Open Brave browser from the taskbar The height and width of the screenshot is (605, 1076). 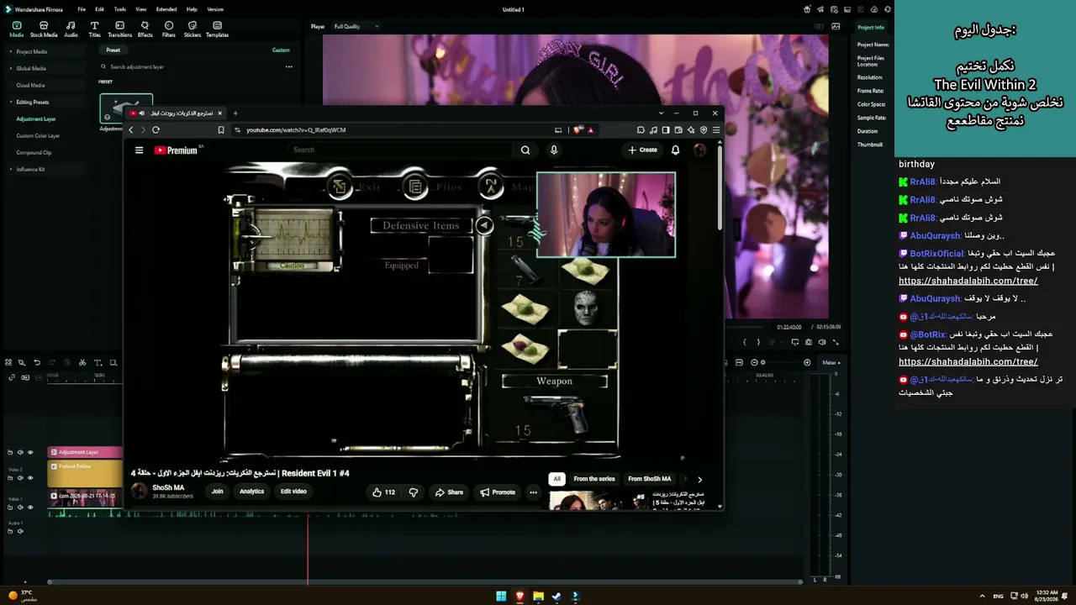tap(520, 597)
